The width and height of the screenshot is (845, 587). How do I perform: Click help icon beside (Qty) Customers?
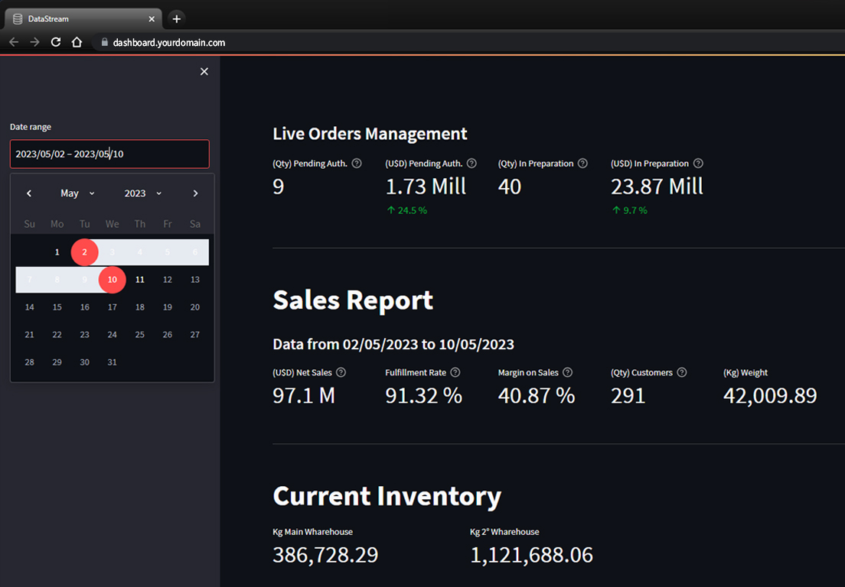coord(681,372)
